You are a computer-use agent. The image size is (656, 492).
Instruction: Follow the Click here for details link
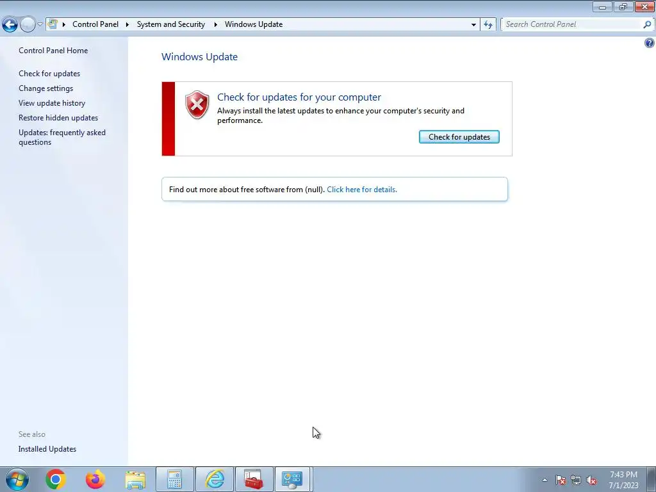[362, 190]
